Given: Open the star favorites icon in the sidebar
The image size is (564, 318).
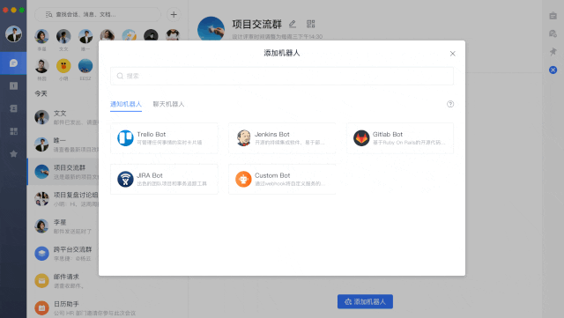Looking at the screenshot, I should (x=13, y=154).
